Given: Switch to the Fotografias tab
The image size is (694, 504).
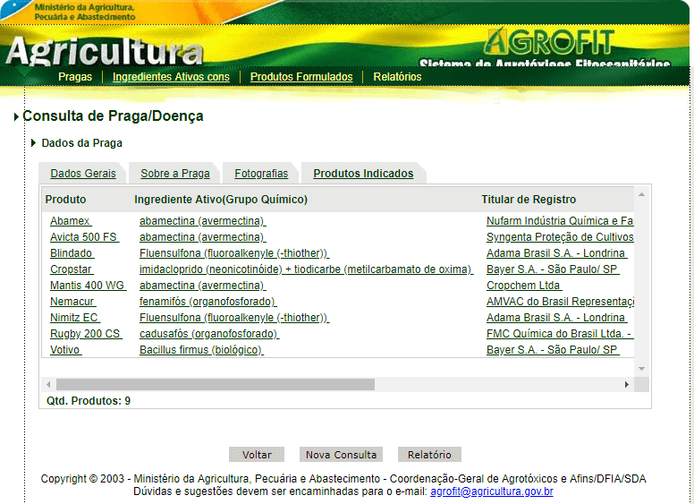Looking at the screenshot, I should [x=261, y=174].
